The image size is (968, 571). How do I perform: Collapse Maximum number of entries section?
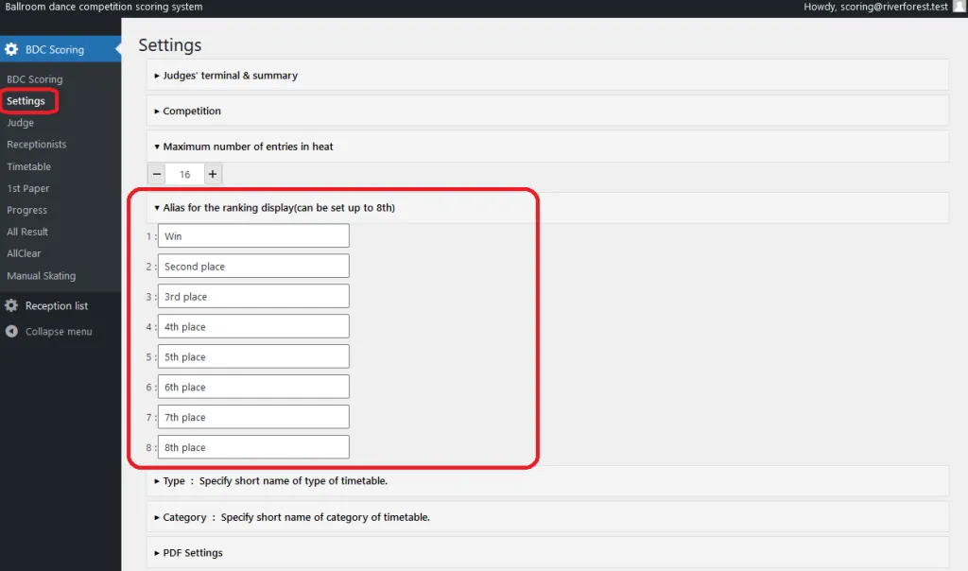(x=248, y=147)
